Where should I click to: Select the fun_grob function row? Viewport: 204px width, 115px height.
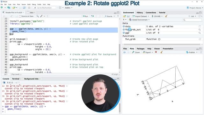[162, 39]
